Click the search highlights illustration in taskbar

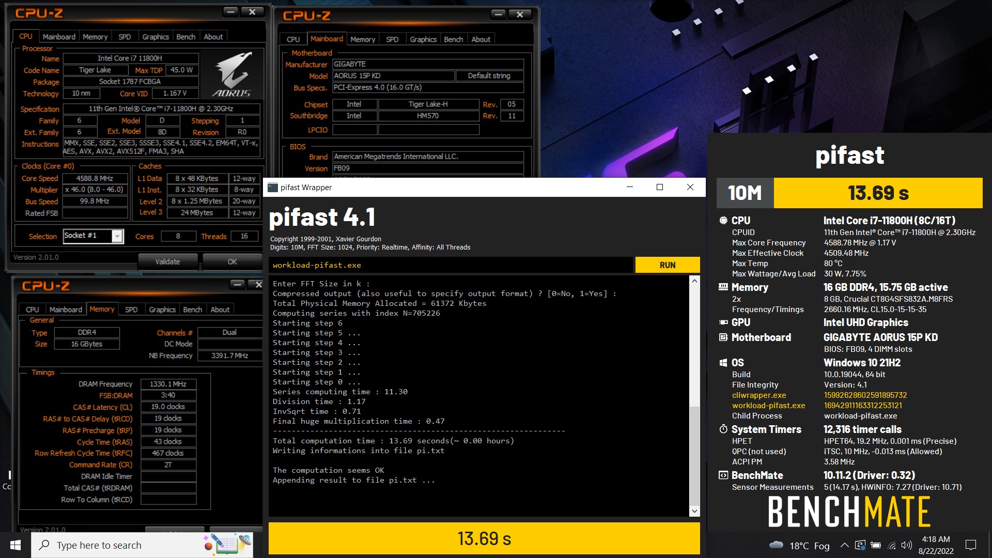227,545
